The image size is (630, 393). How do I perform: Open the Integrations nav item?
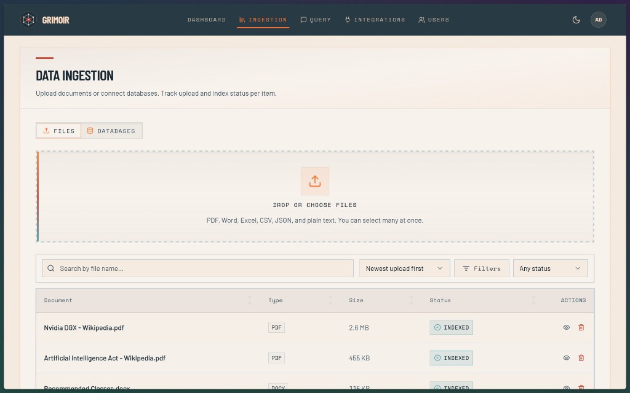[375, 20]
